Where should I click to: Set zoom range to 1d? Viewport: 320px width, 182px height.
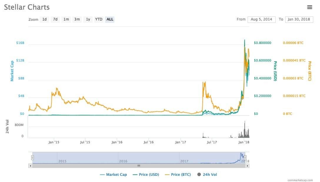coord(44,19)
